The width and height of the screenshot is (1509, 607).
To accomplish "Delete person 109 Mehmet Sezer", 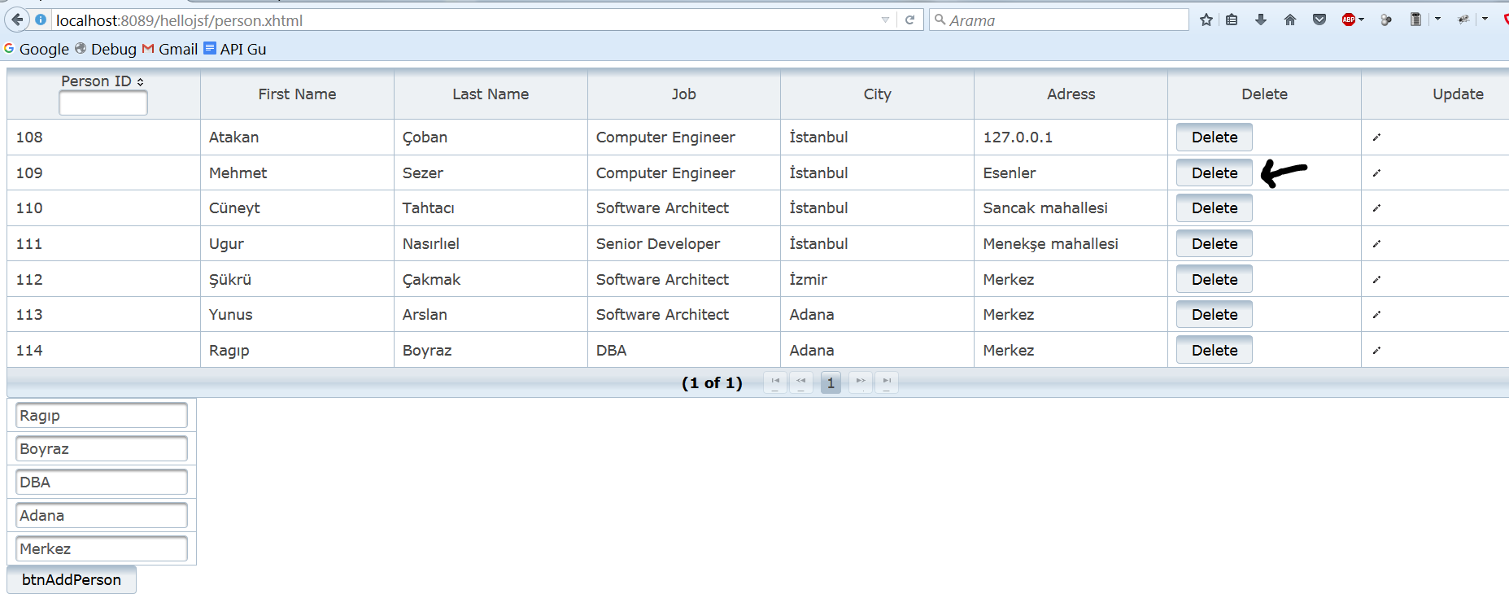I will click(1214, 172).
